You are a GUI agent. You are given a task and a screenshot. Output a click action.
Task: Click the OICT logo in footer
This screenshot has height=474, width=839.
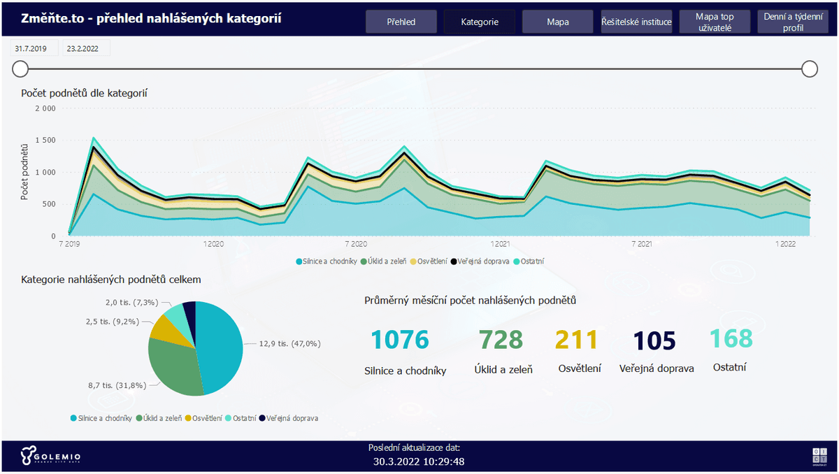[x=818, y=455]
